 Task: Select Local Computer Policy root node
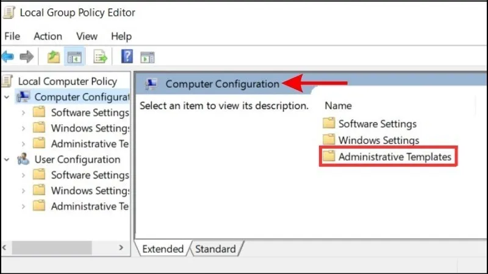coord(68,82)
